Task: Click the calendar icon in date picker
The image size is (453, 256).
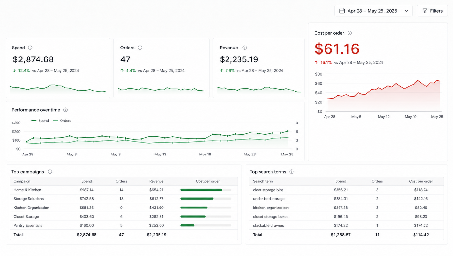Action: pos(342,11)
